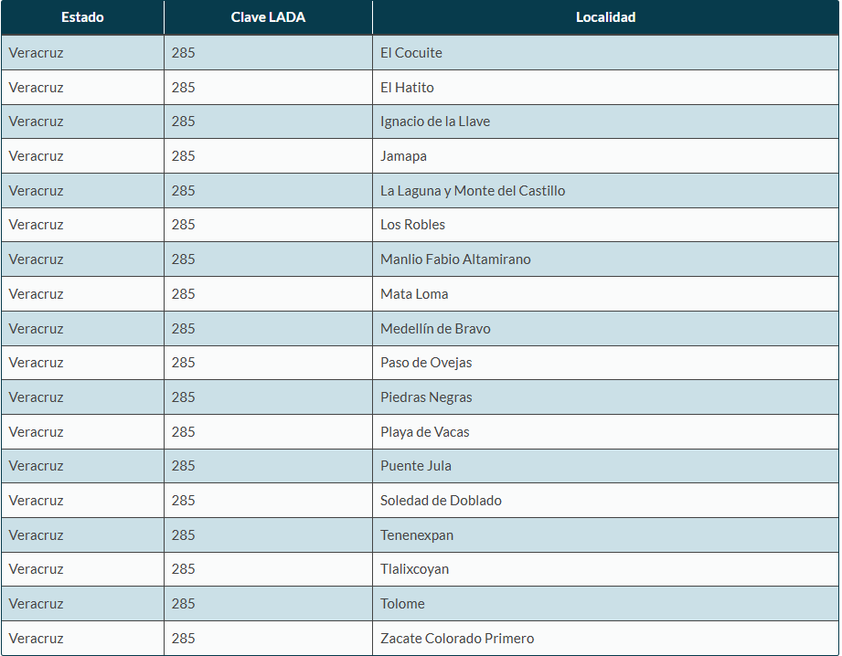Select the Mata Loma locality cell
Screen dimensions: 842x656
[x=606, y=293]
